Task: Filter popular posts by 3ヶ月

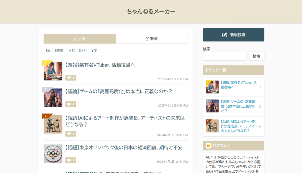Action: pos(83,51)
